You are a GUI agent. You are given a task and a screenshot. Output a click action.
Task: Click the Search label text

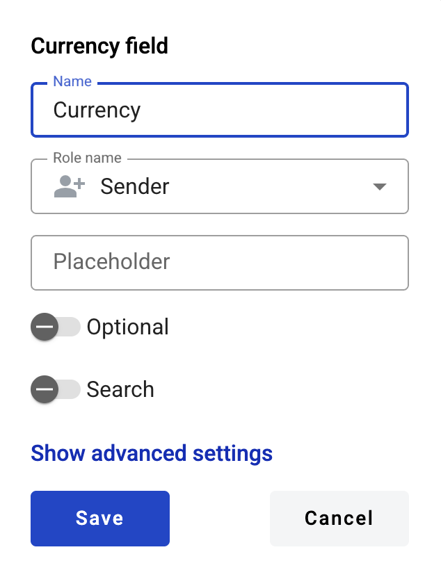click(x=120, y=389)
